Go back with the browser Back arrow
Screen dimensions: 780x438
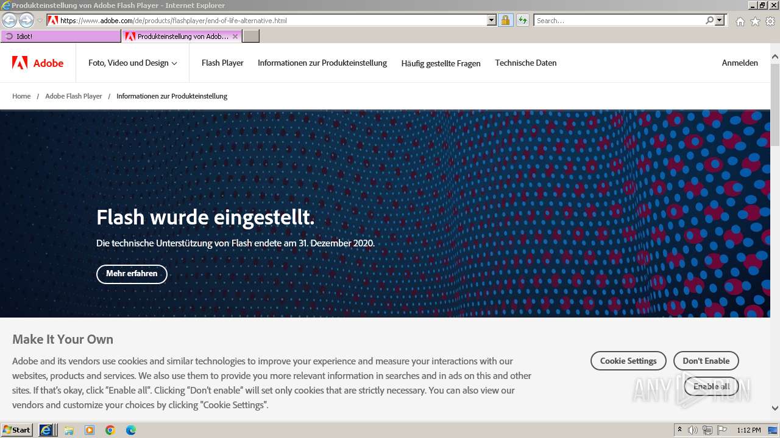tap(10, 20)
